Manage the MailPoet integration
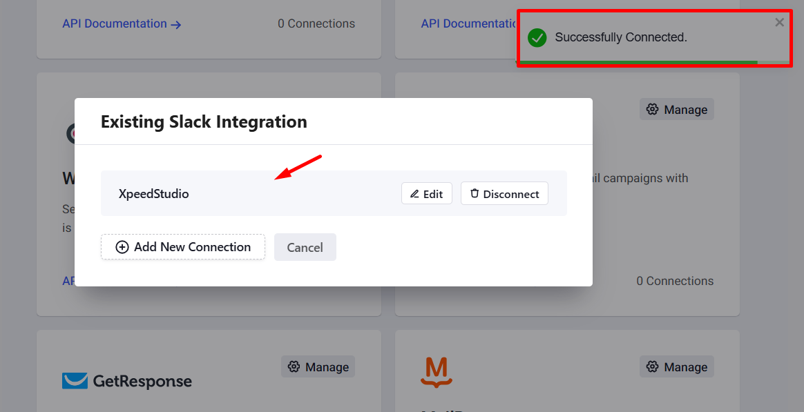The height and width of the screenshot is (412, 804). tap(676, 366)
